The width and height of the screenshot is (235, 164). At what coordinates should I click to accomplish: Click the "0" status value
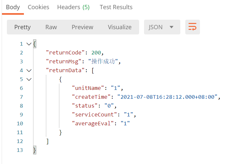coord(109,106)
